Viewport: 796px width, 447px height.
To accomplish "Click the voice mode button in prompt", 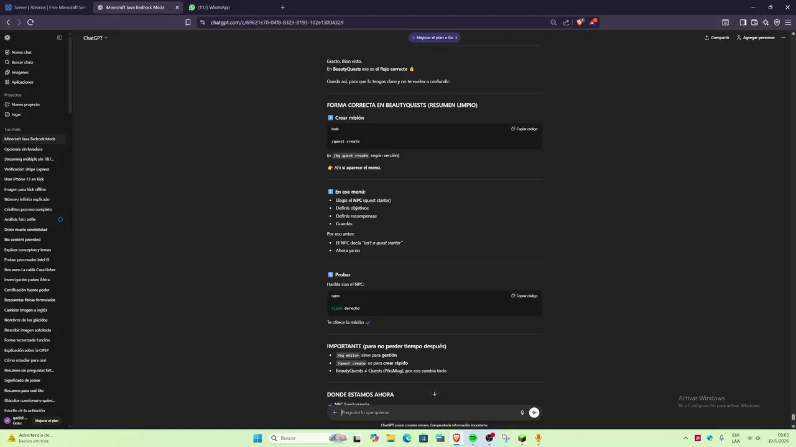I will (x=534, y=412).
